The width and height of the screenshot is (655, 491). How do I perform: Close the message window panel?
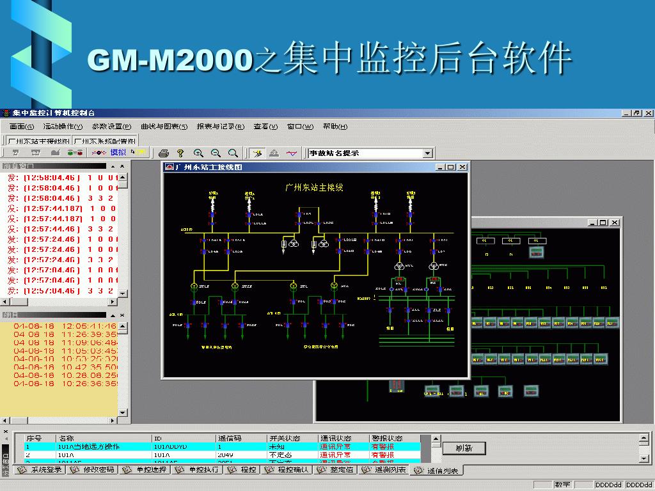[x=122, y=166]
